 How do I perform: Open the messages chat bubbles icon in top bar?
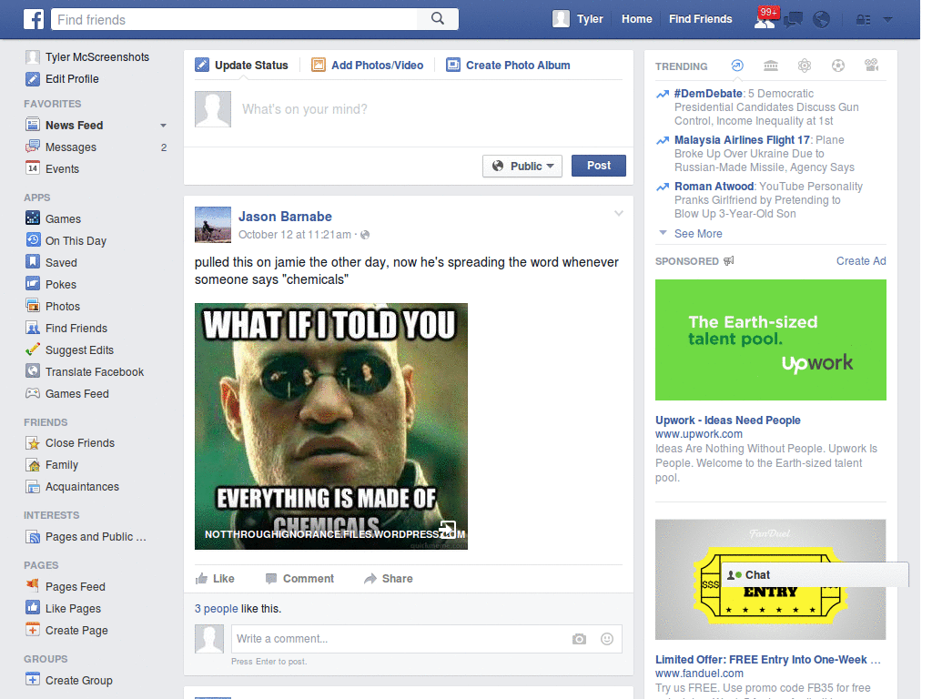(793, 20)
